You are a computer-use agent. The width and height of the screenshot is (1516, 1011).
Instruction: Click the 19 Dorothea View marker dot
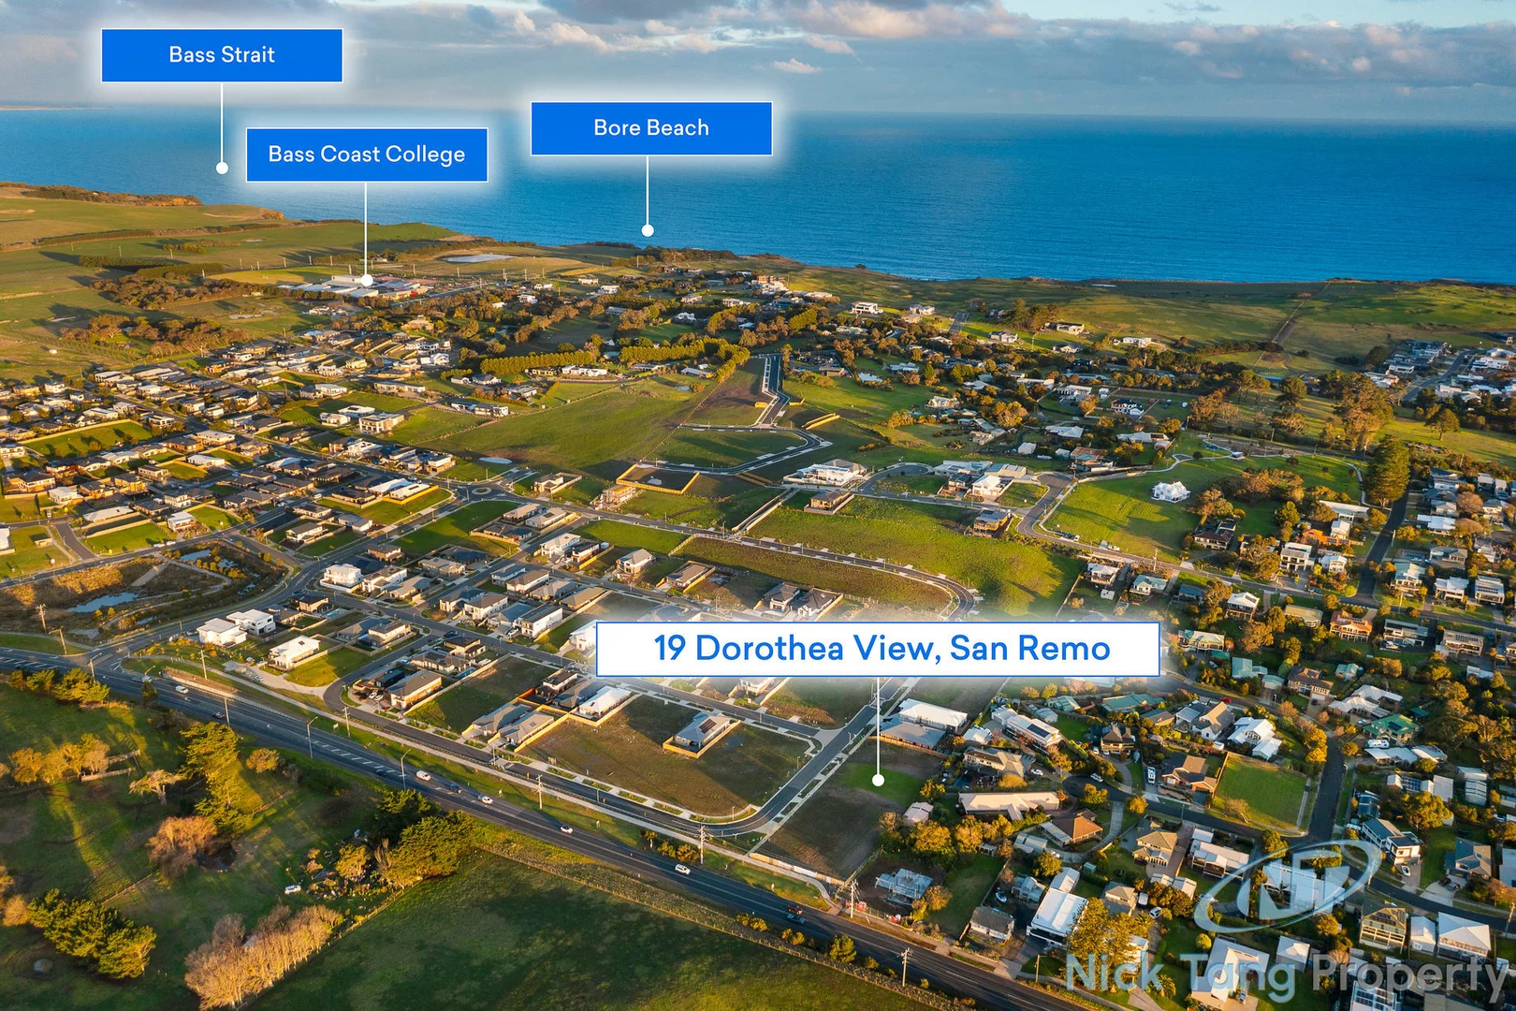pos(878,781)
